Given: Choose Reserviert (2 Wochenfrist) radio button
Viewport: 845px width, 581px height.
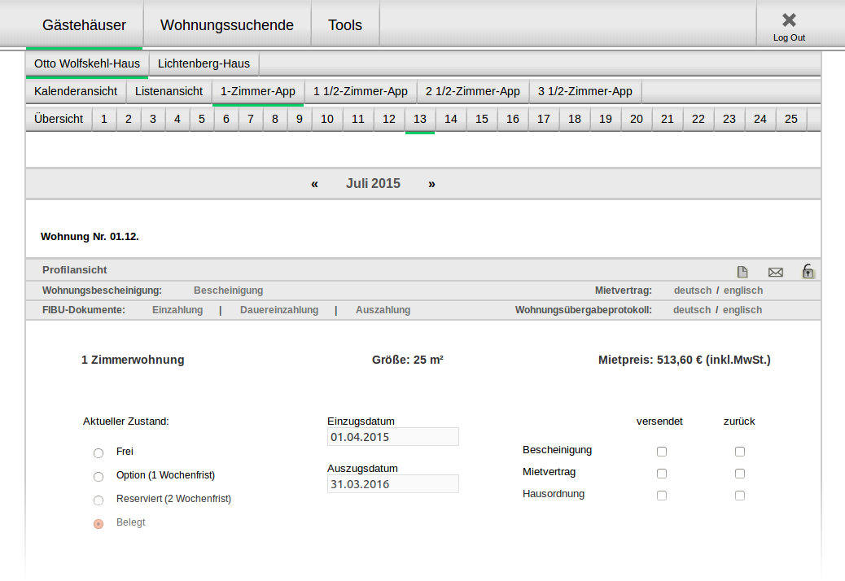Looking at the screenshot, I should point(99,500).
